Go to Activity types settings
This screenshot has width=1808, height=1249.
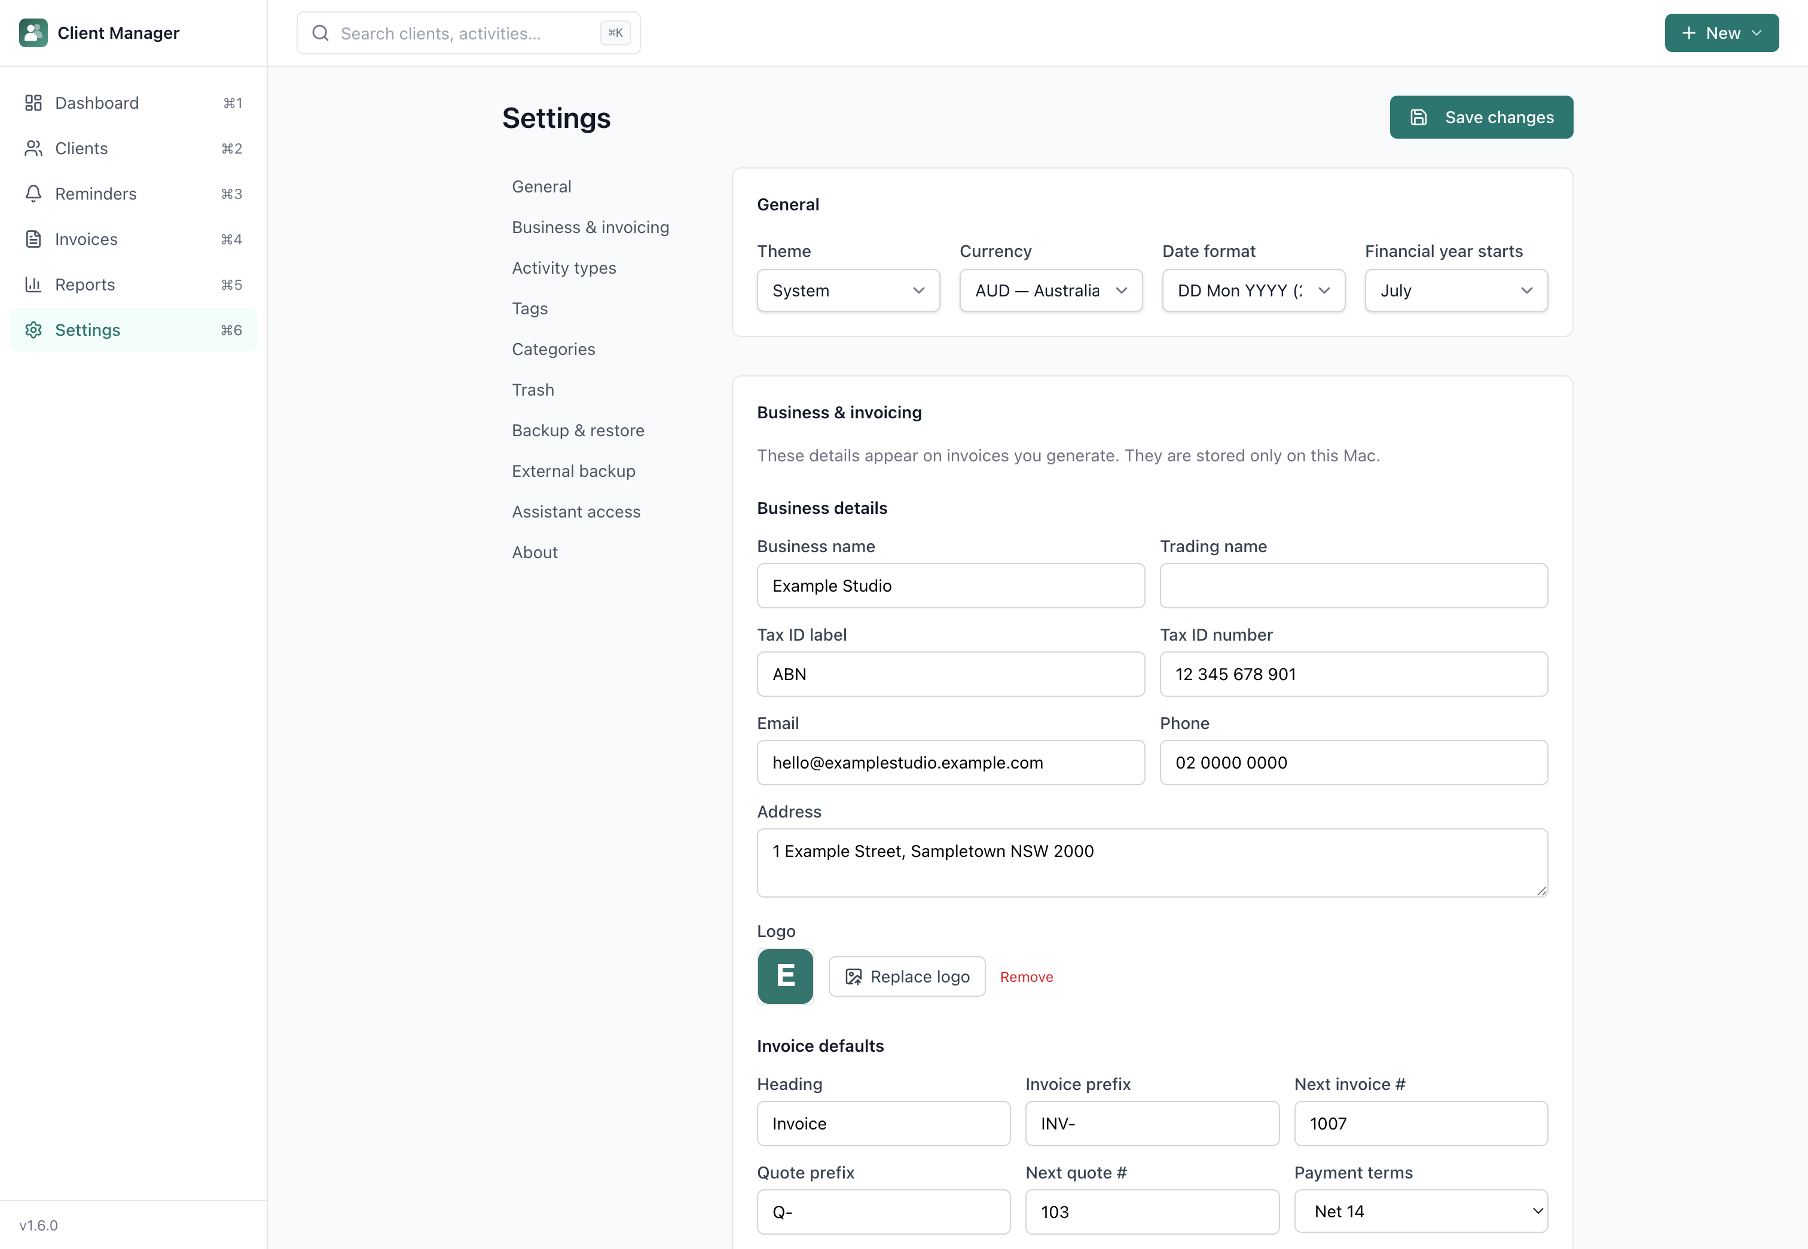point(564,268)
